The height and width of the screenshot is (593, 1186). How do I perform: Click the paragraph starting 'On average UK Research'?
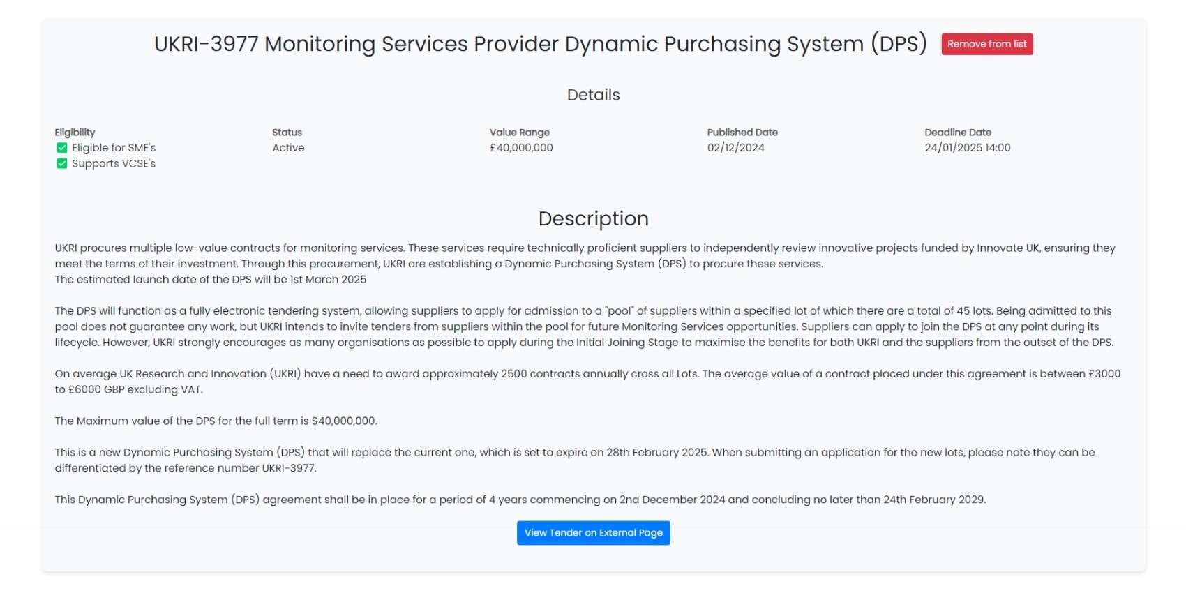587,382
